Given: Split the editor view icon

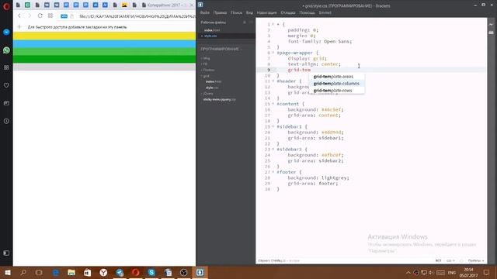Looking at the screenshot, I should click(x=251, y=22).
